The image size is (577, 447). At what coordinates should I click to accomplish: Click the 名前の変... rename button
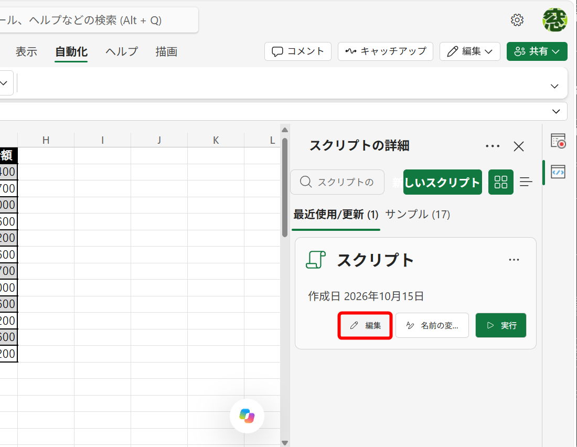click(432, 325)
